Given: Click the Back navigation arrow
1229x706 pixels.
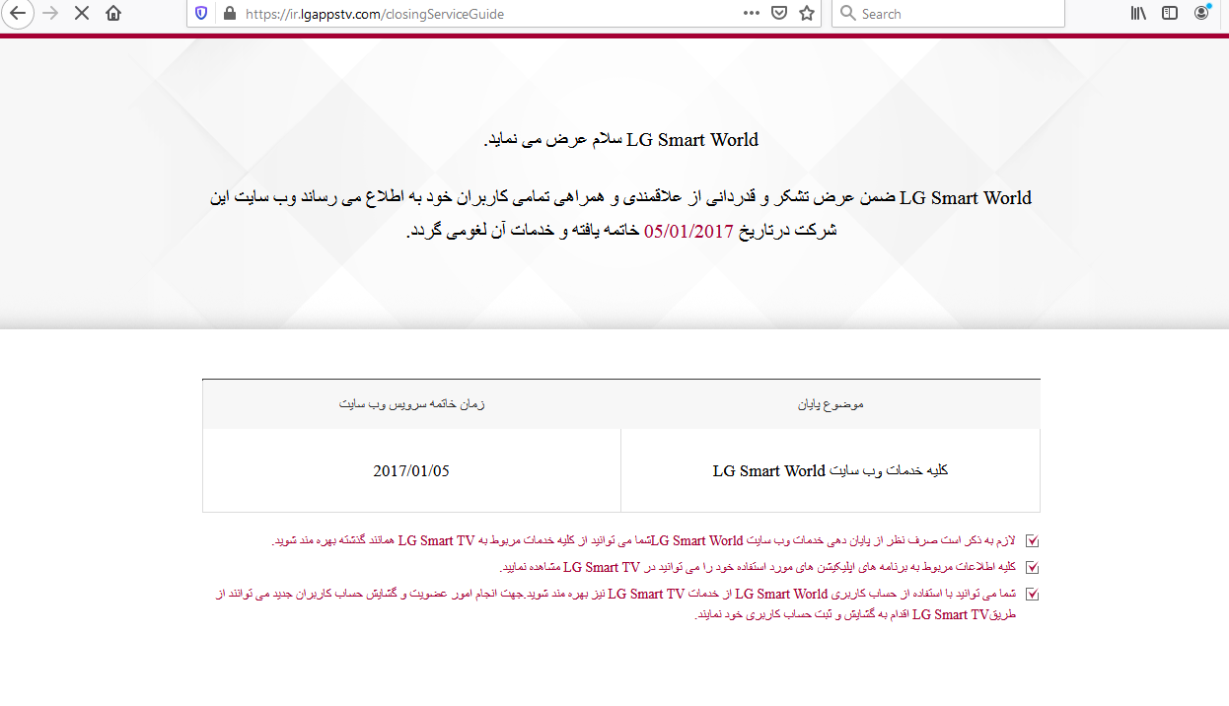Looking at the screenshot, I should pyautogui.click(x=17, y=13).
